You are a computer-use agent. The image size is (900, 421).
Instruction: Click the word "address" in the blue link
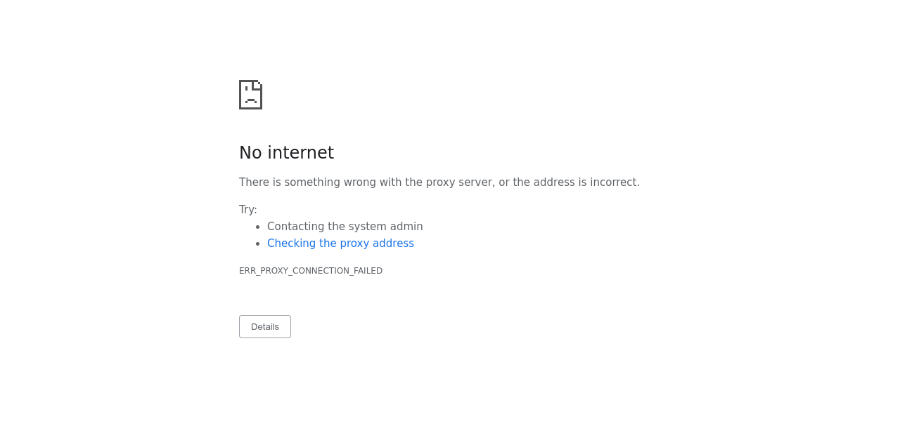point(393,243)
